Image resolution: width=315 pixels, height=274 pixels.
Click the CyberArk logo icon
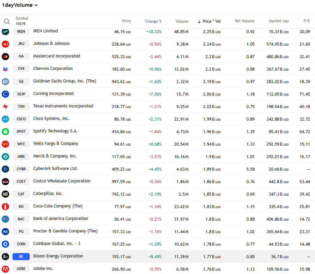pyautogui.click(x=5, y=169)
